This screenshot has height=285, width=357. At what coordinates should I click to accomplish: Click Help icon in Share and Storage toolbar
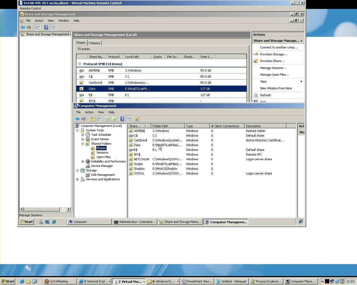tap(46, 27)
